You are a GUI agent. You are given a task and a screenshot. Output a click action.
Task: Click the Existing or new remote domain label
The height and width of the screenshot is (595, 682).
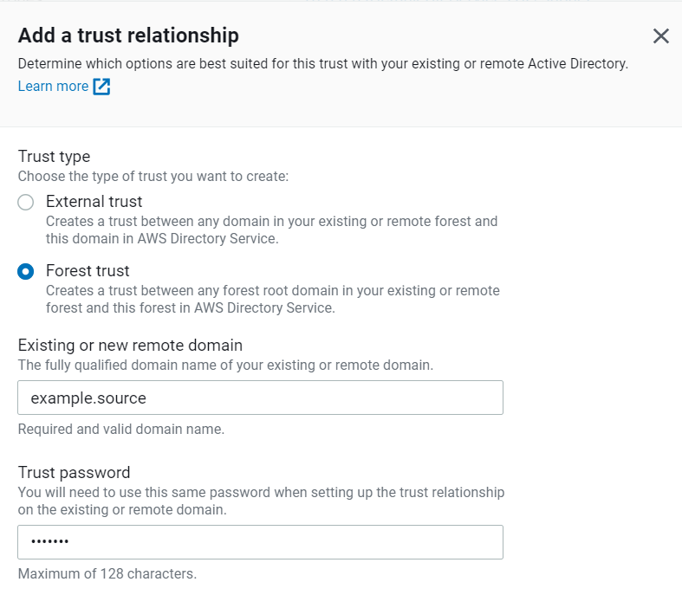[130, 346]
